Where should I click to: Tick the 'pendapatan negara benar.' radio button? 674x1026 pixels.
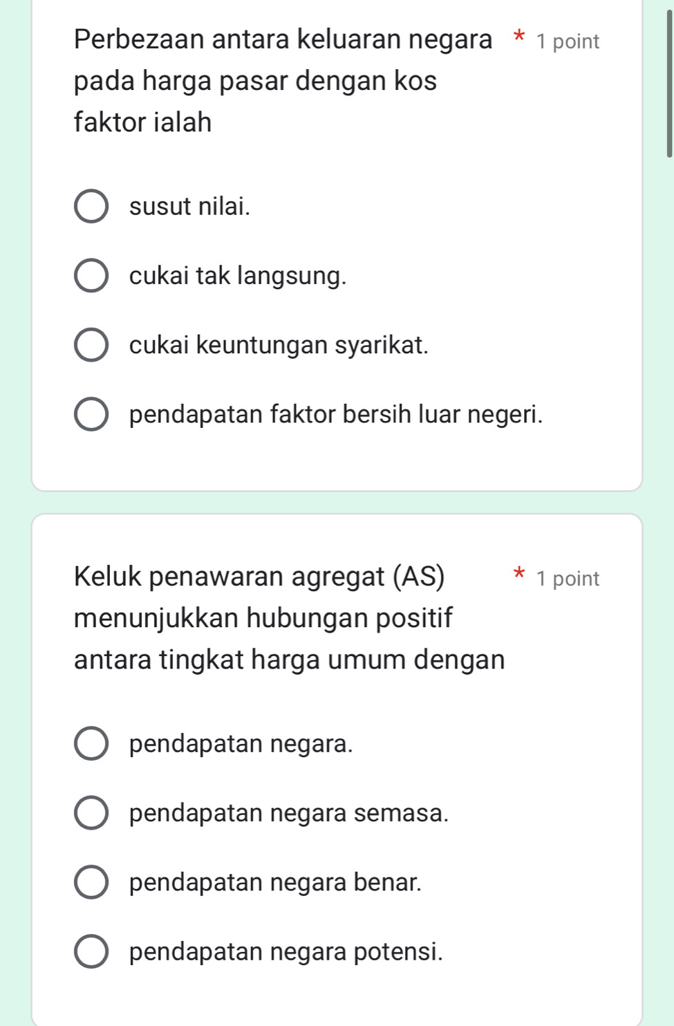point(91,882)
